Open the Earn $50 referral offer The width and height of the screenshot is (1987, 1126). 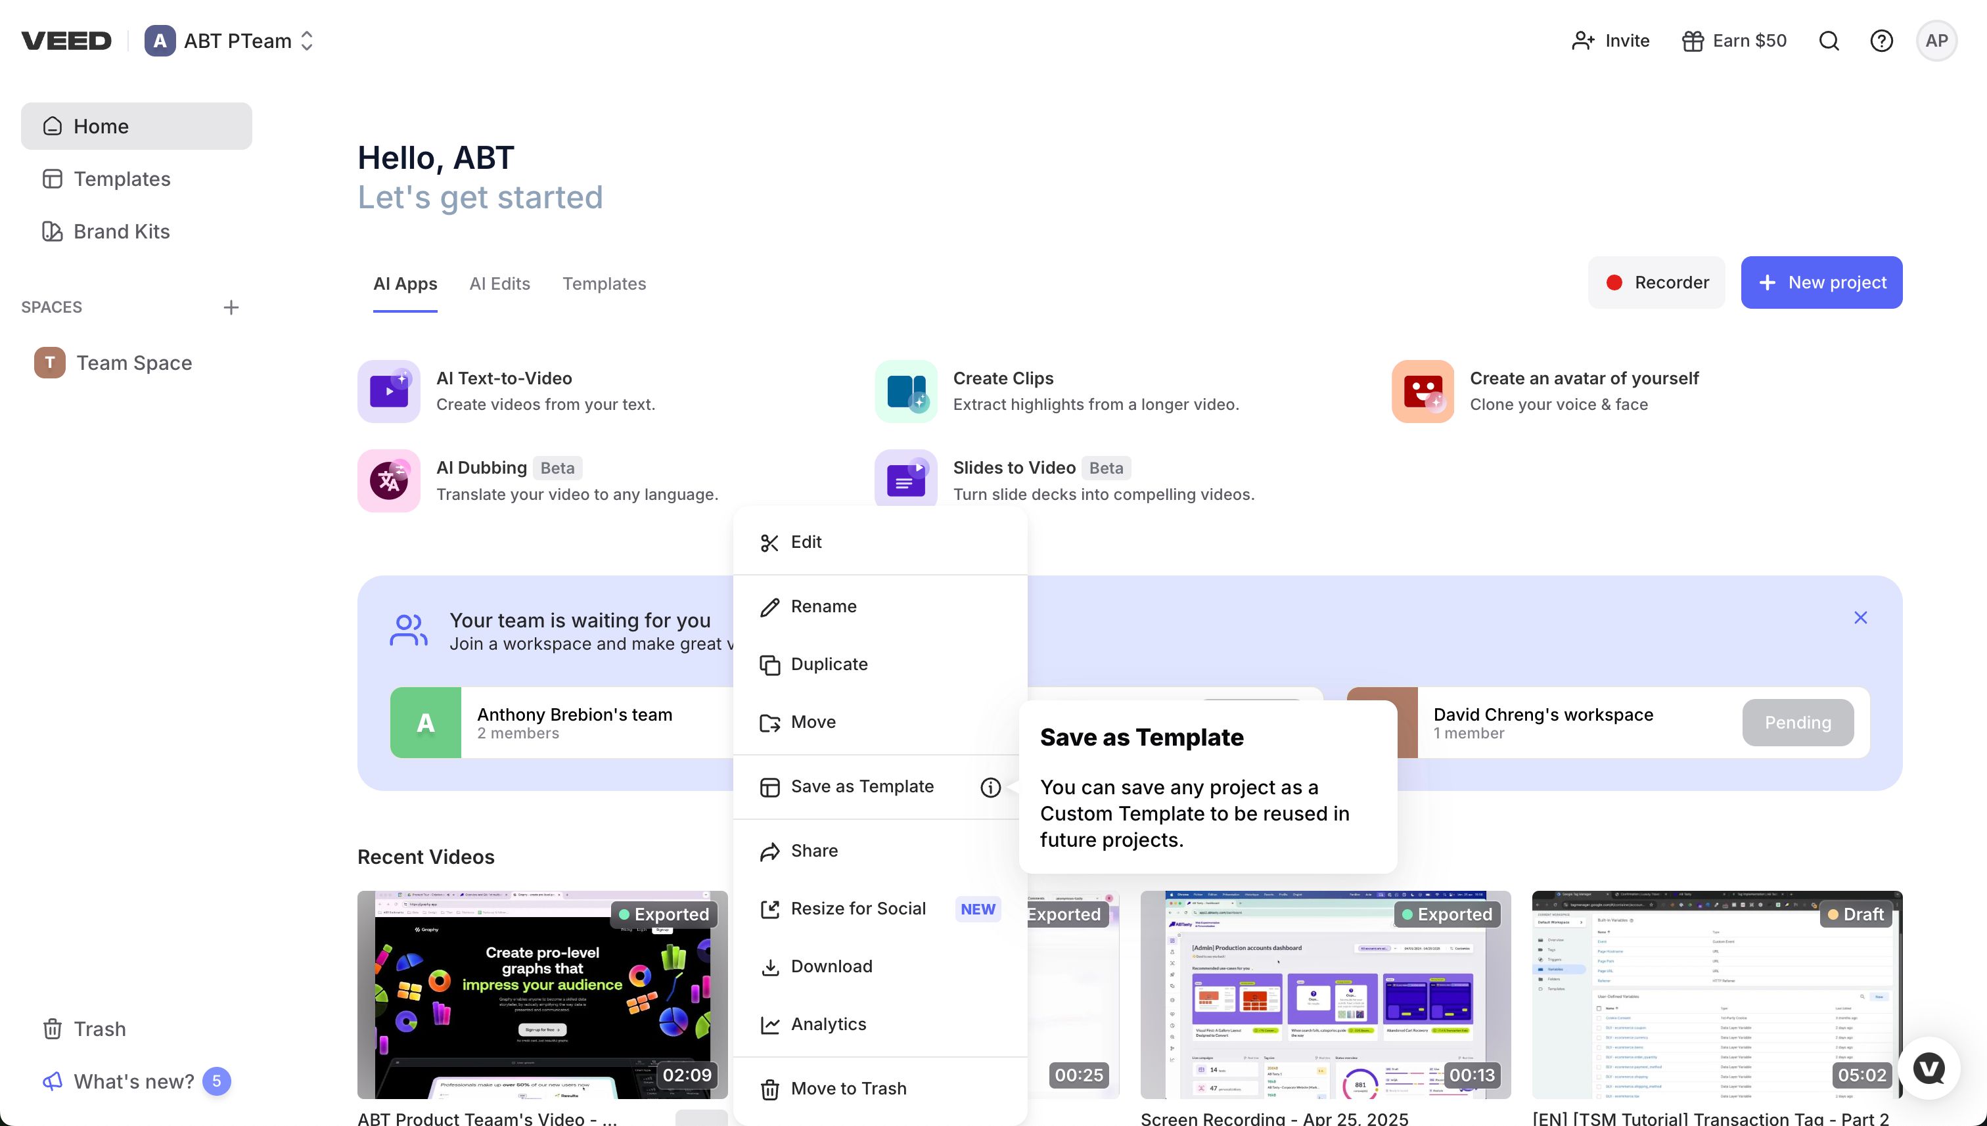pos(1734,41)
